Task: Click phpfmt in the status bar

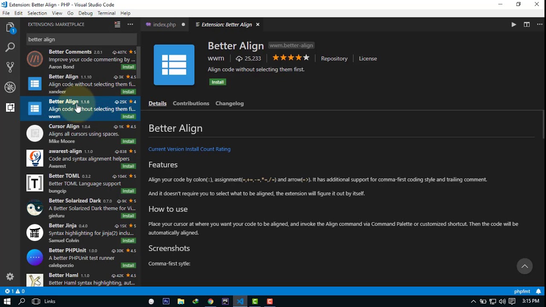Action: [x=522, y=292]
